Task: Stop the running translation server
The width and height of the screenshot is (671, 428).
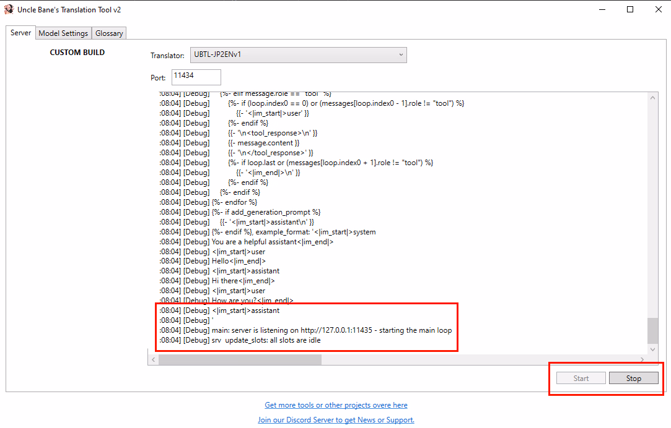Action: pos(633,378)
